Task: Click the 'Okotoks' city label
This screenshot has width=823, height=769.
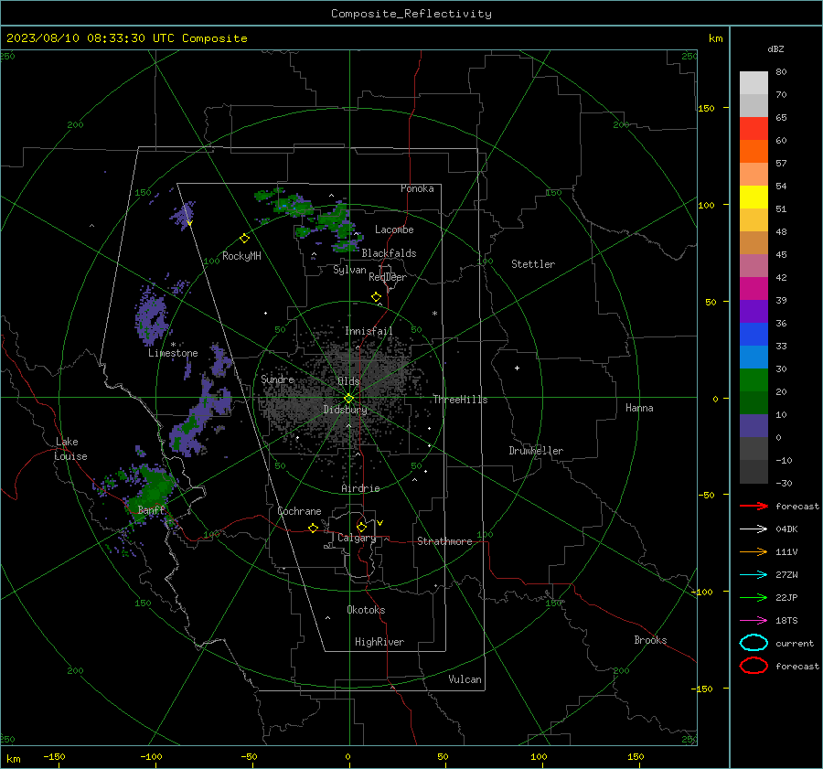Action: pos(366,610)
